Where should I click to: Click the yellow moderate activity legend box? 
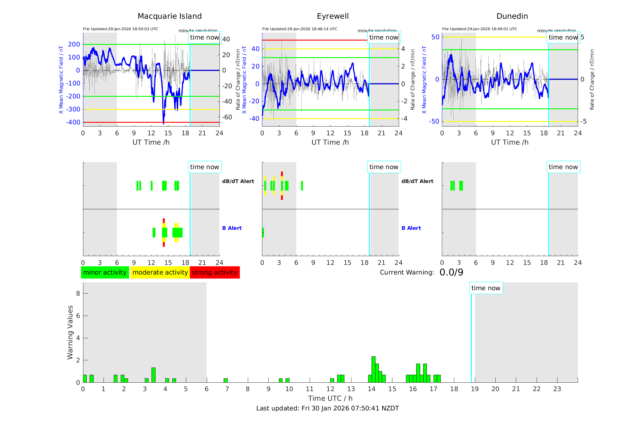160,272
